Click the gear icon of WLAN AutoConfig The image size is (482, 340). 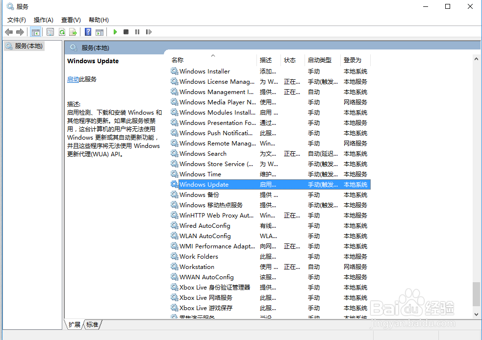pos(174,236)
